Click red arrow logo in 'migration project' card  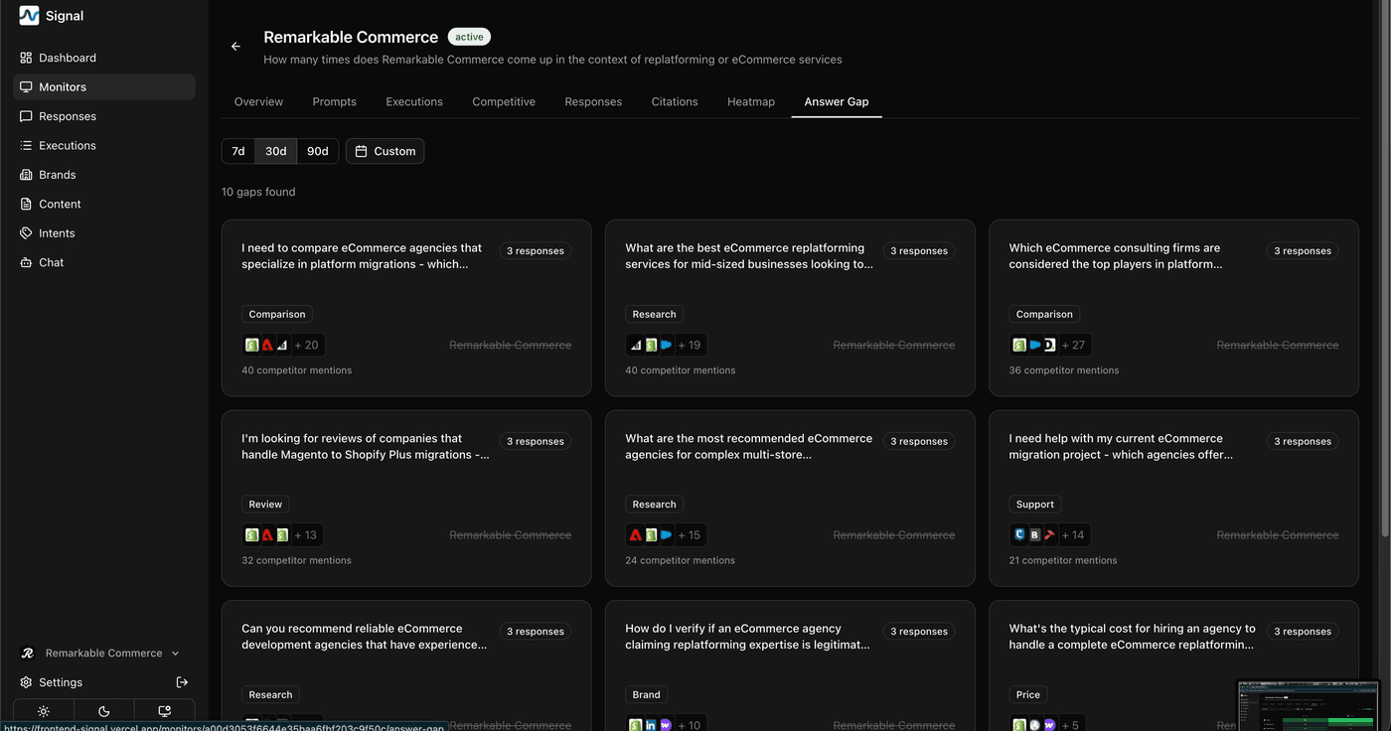pyautogui.click(x=1049, y=534)
